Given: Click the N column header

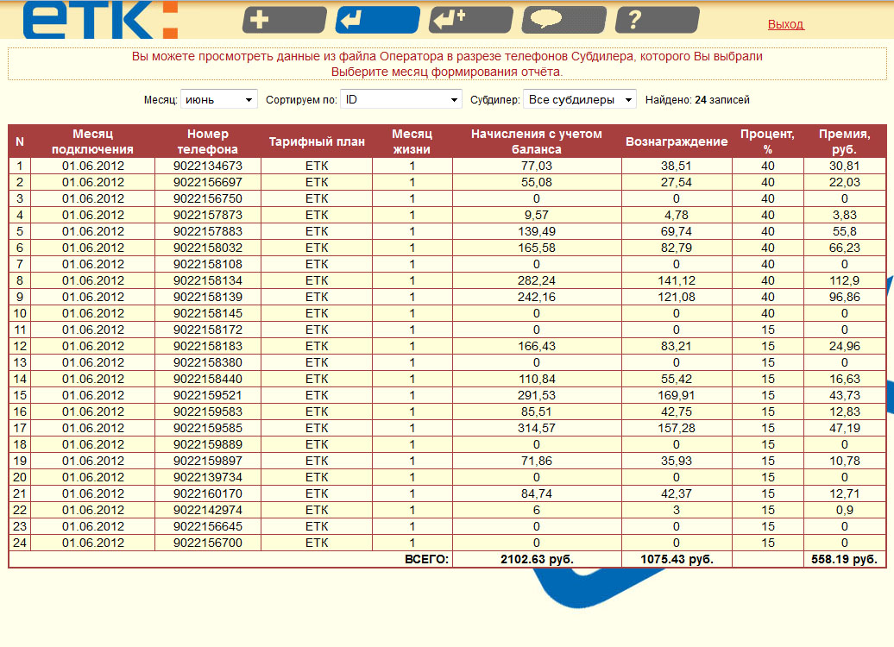Looking at the screenshot, I should tap(20, 141).
